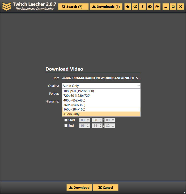Click the End seconds field showing 32

[x=109, y=126]
